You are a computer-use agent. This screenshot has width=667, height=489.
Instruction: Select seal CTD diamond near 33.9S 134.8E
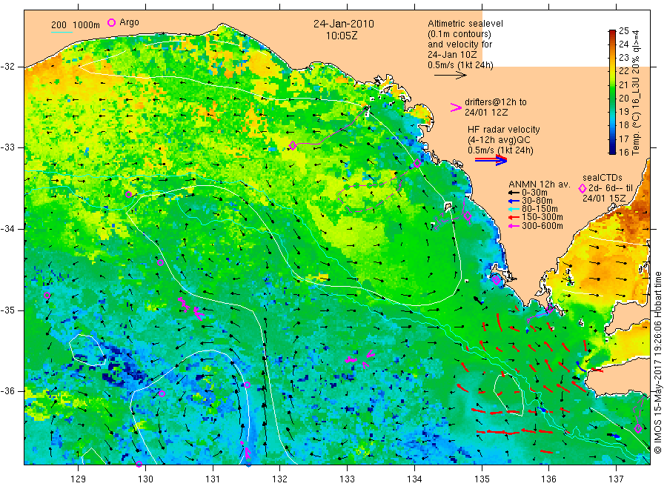[x=468, y=216]
